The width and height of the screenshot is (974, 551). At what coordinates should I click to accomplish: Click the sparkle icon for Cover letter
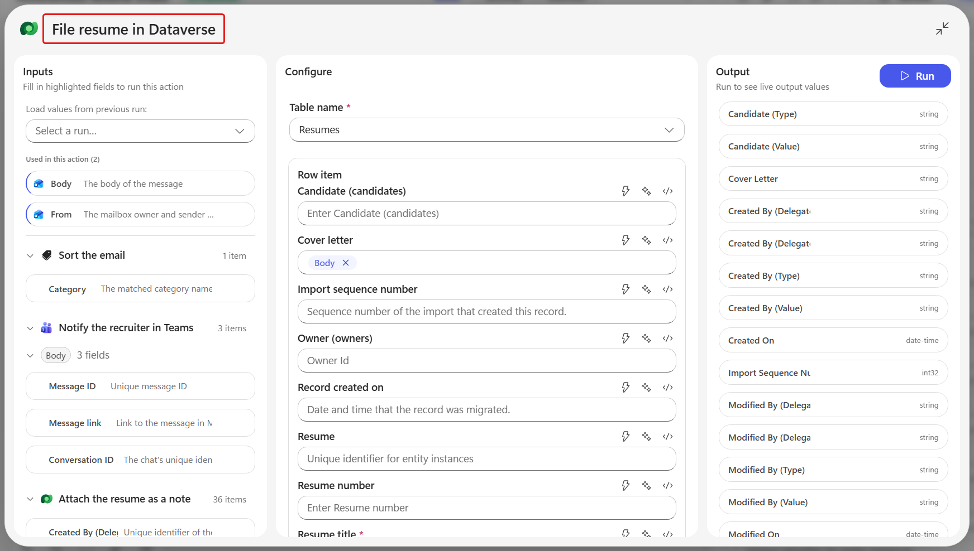coord(646,240)
